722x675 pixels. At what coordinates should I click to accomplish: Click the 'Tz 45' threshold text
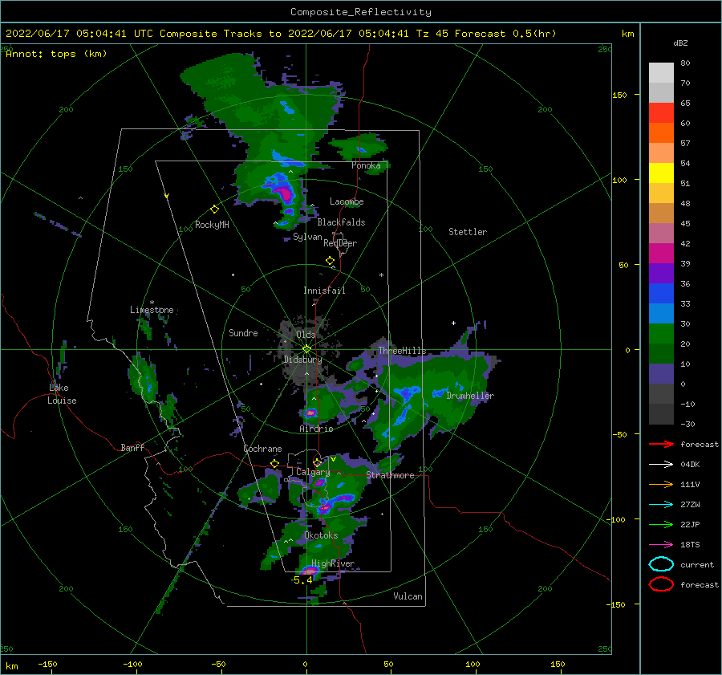(x=432, y=34)
